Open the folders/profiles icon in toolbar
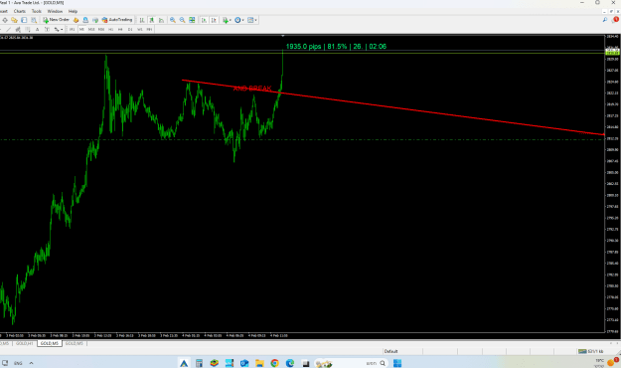Viewport: 621px width, 368px height. 14,20
